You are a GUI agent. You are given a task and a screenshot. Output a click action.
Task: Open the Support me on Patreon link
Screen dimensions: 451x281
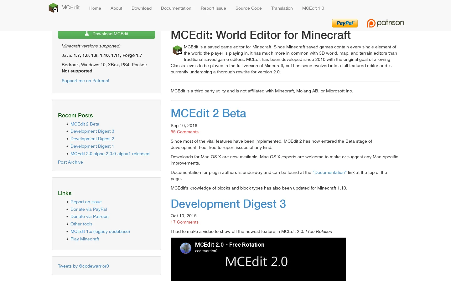point(86,81)
